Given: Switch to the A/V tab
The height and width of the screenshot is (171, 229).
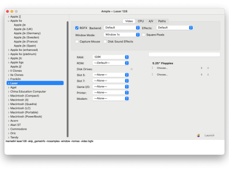Looking at the screenshot, I should (151, 21).
